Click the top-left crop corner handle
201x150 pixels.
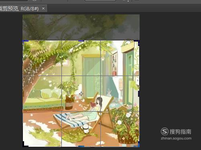point(25,42)
